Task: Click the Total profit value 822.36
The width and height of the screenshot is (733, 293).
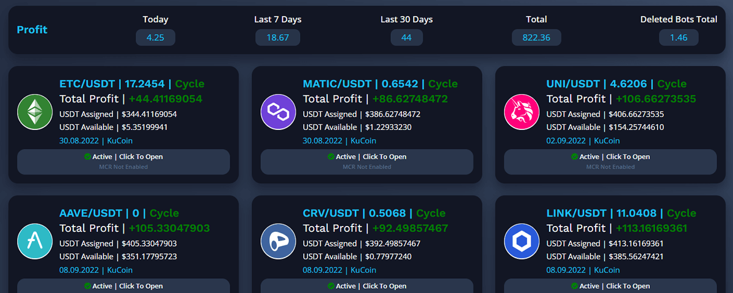Action: point(536,37)
